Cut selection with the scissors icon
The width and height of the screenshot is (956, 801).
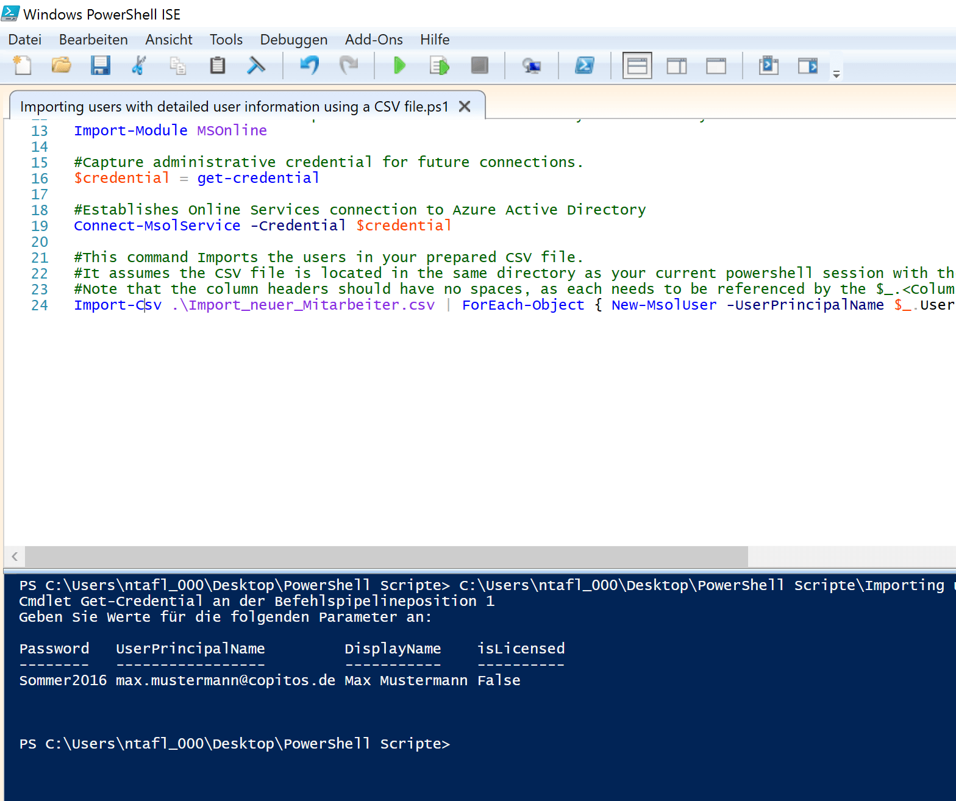139,65
